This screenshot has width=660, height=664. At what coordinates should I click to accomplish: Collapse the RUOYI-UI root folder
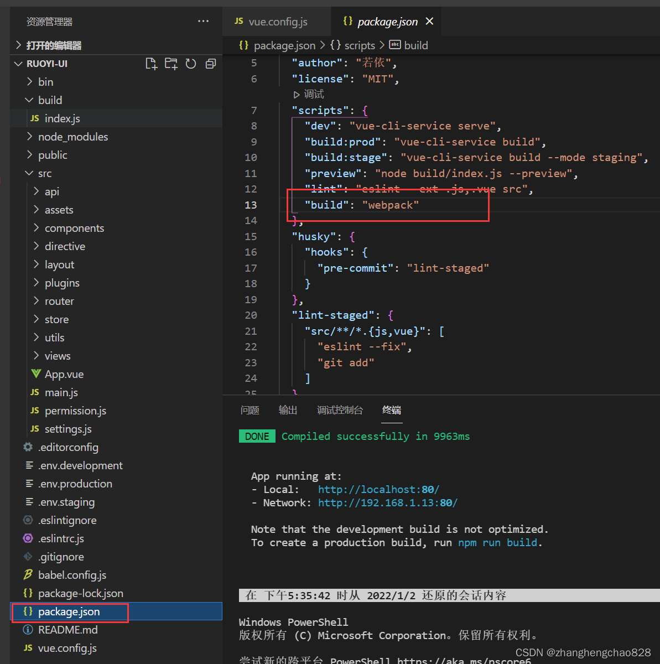(x=116, y=64)
